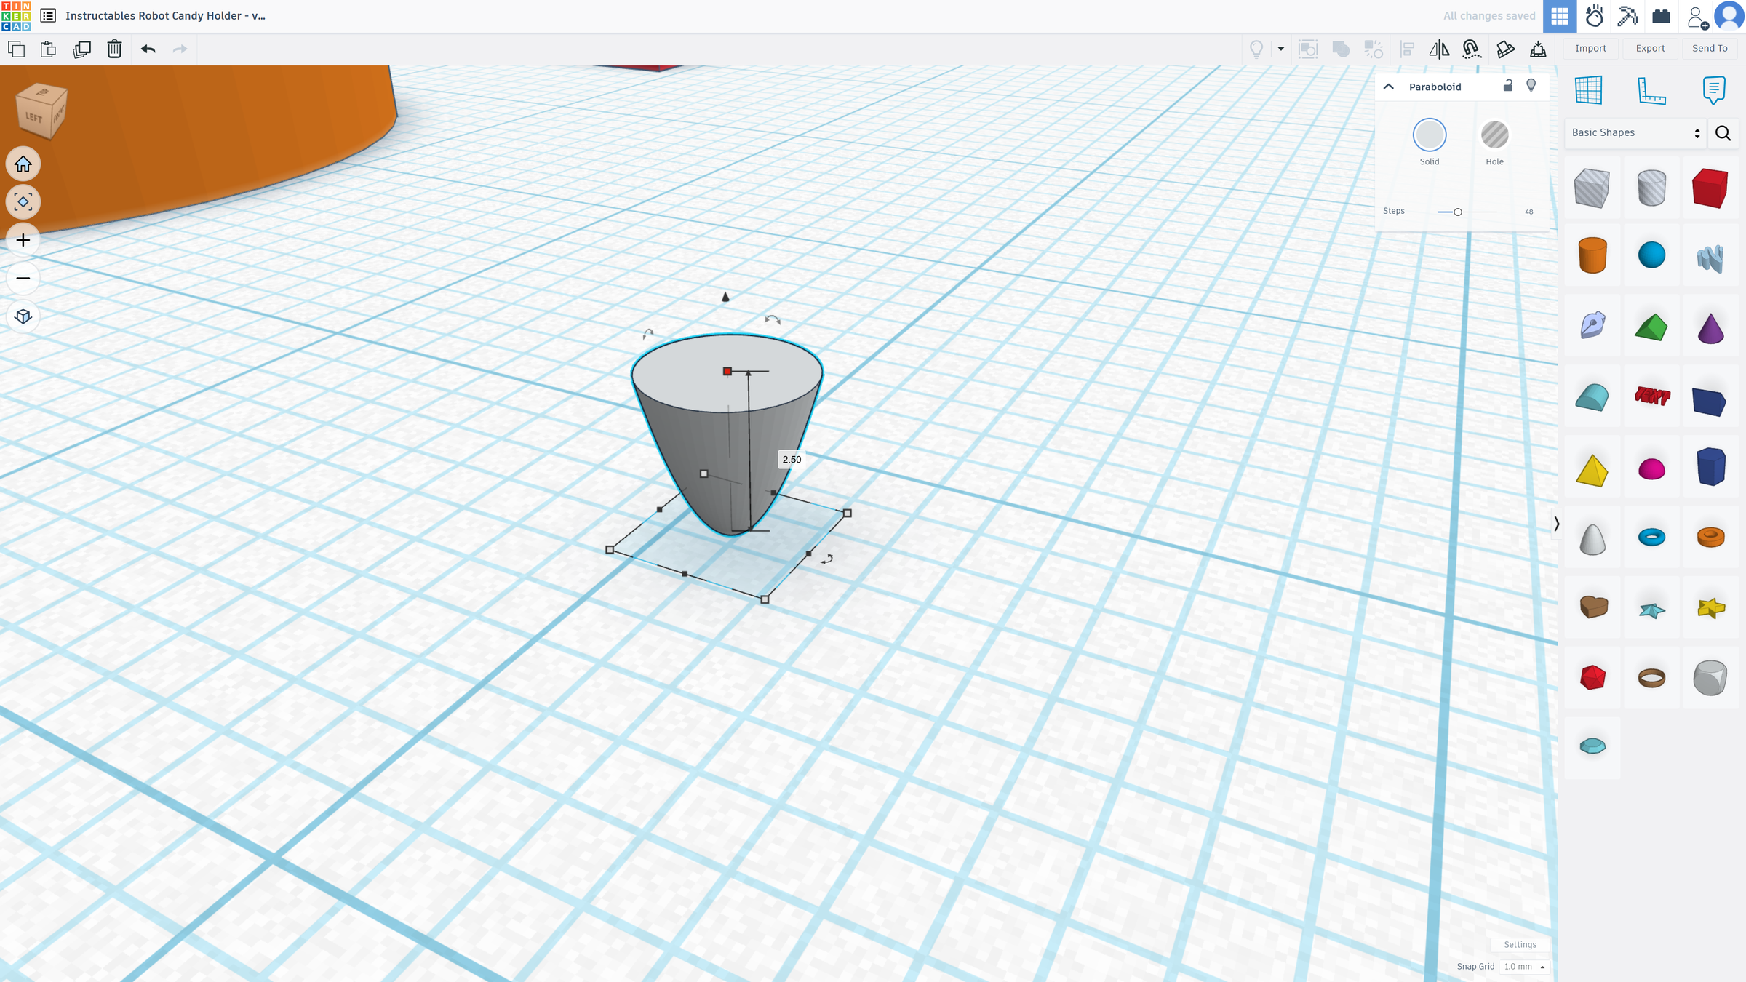Click the Duplicate and repeat icon
This screenshot has height=982, width=1746.
click(81, 49)
